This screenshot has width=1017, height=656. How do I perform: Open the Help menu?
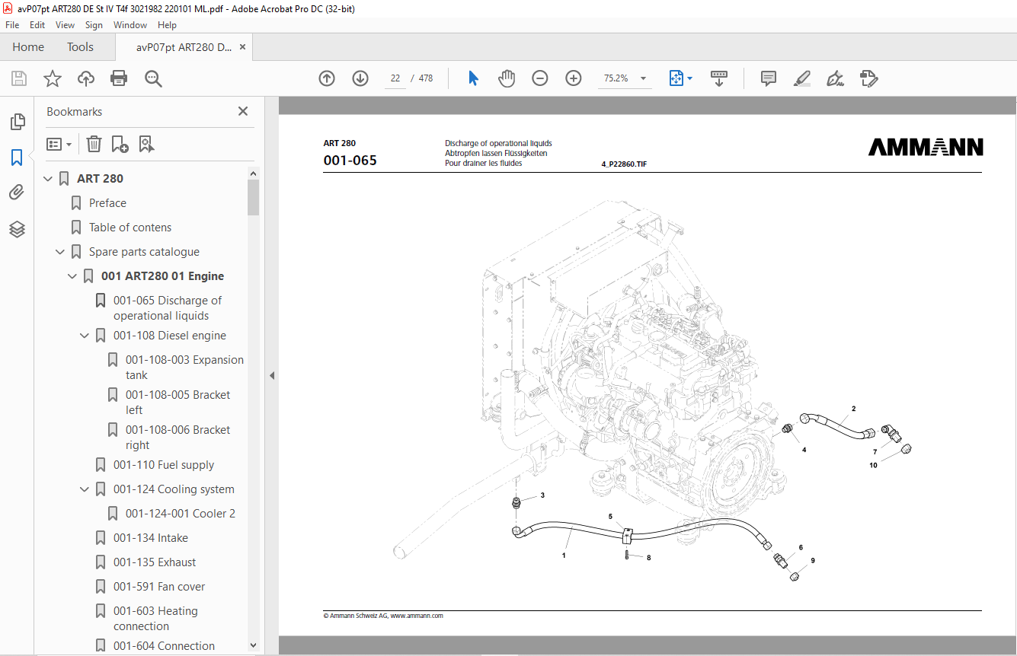tap(167, 25)
